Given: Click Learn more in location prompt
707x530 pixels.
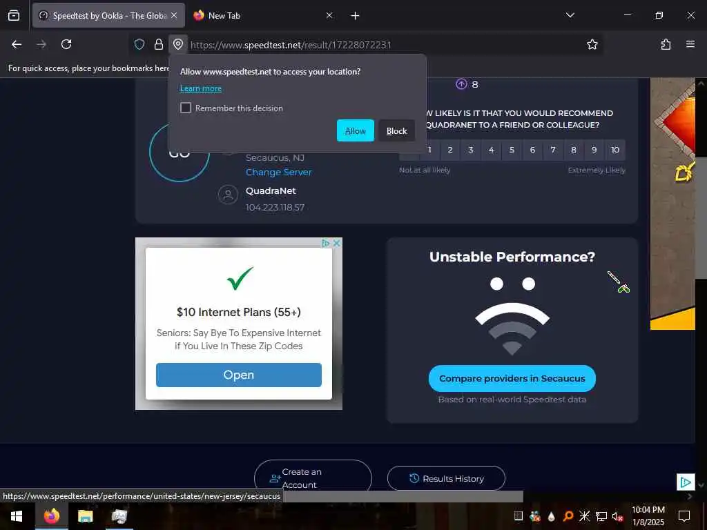Looking at the screenshot, I should (x=201, y=88).
